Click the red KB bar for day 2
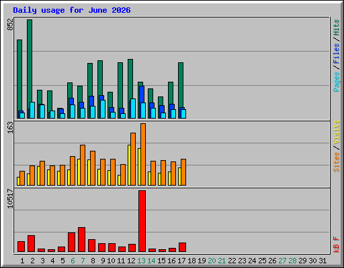This screenshot has height=268, width=344. click(31, 243)
